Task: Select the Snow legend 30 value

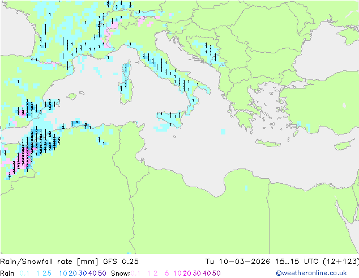Action: (x=197, y=273)
